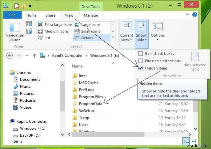
Task: Open folder Options in ribbon
Action: point(157,32)
